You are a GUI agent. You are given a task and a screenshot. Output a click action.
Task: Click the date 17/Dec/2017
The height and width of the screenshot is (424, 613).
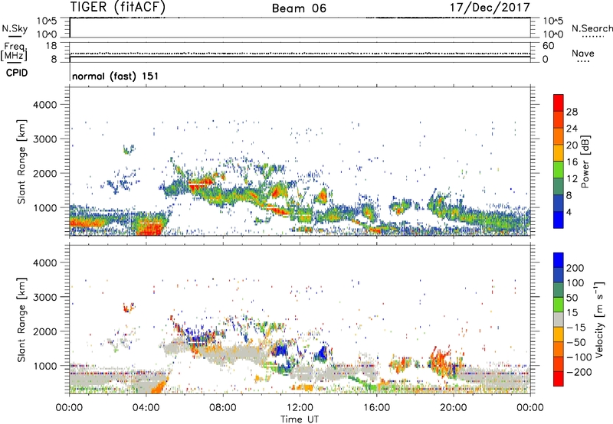point(490,8)
